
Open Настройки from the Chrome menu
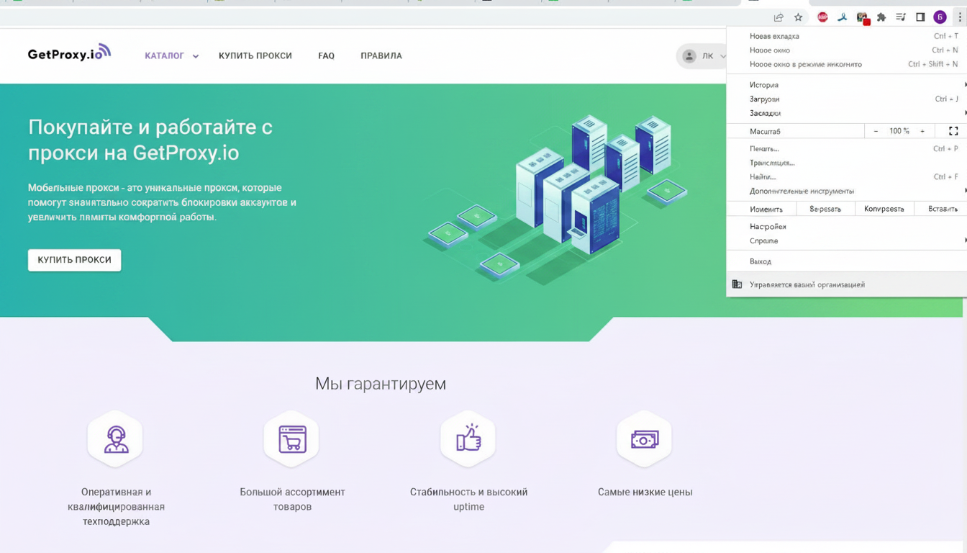pyautogui.click(x=847, y=226)
